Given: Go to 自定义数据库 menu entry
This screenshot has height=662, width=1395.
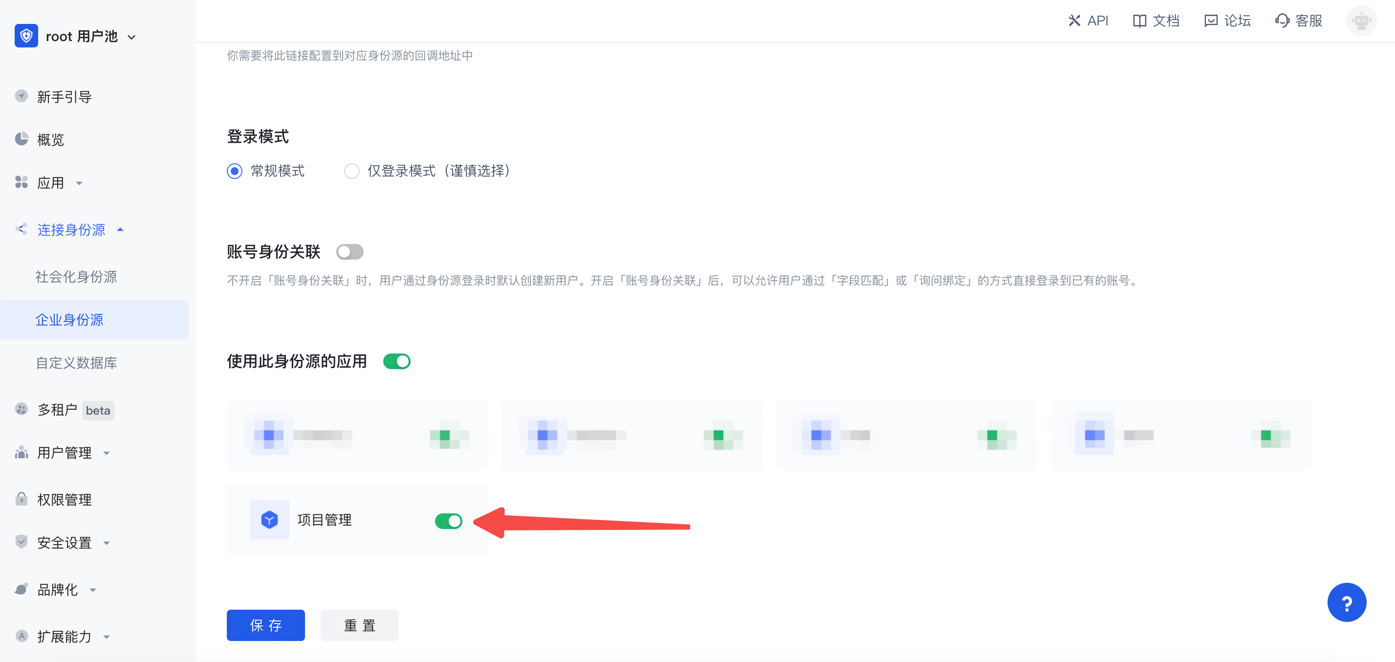Looking at the screenshot, I should click(76, 362).
